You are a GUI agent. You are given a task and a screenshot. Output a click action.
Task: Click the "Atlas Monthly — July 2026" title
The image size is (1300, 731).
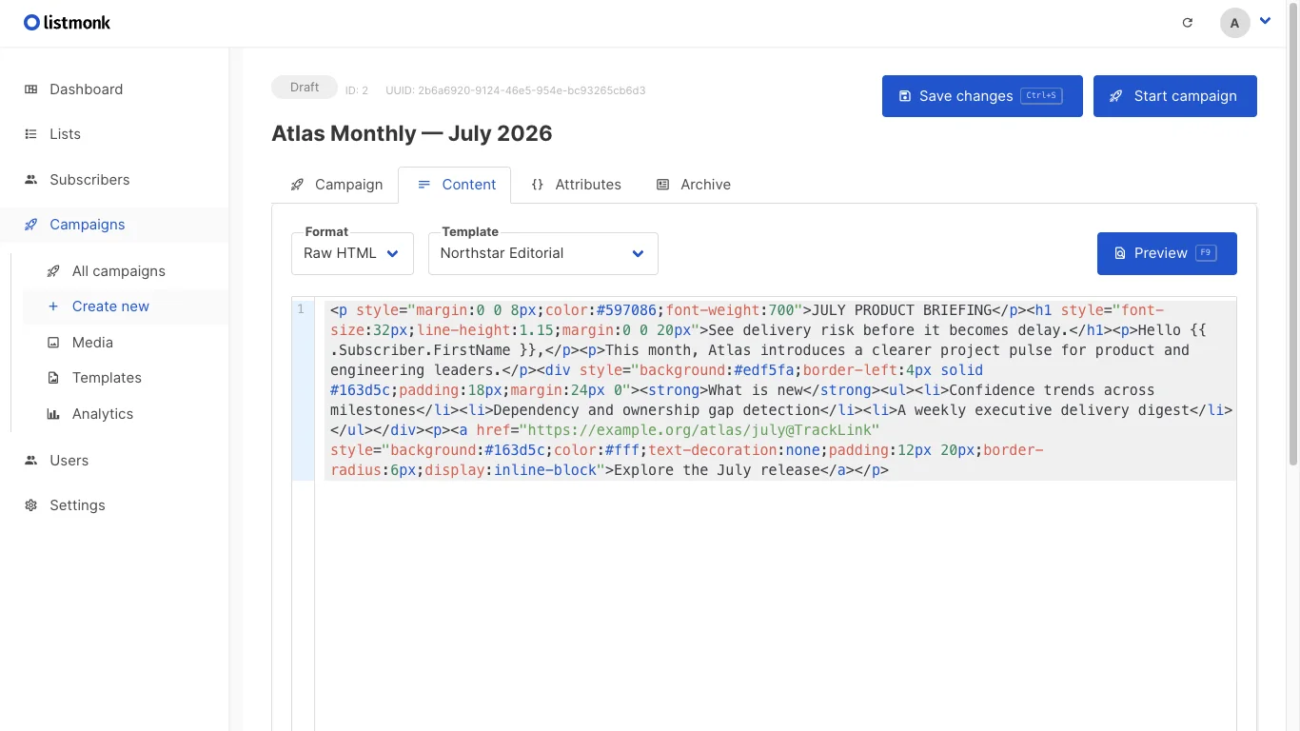(x=412, y=133)
